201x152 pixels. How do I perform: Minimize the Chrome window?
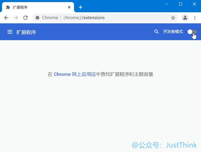[x=167, y=4]
